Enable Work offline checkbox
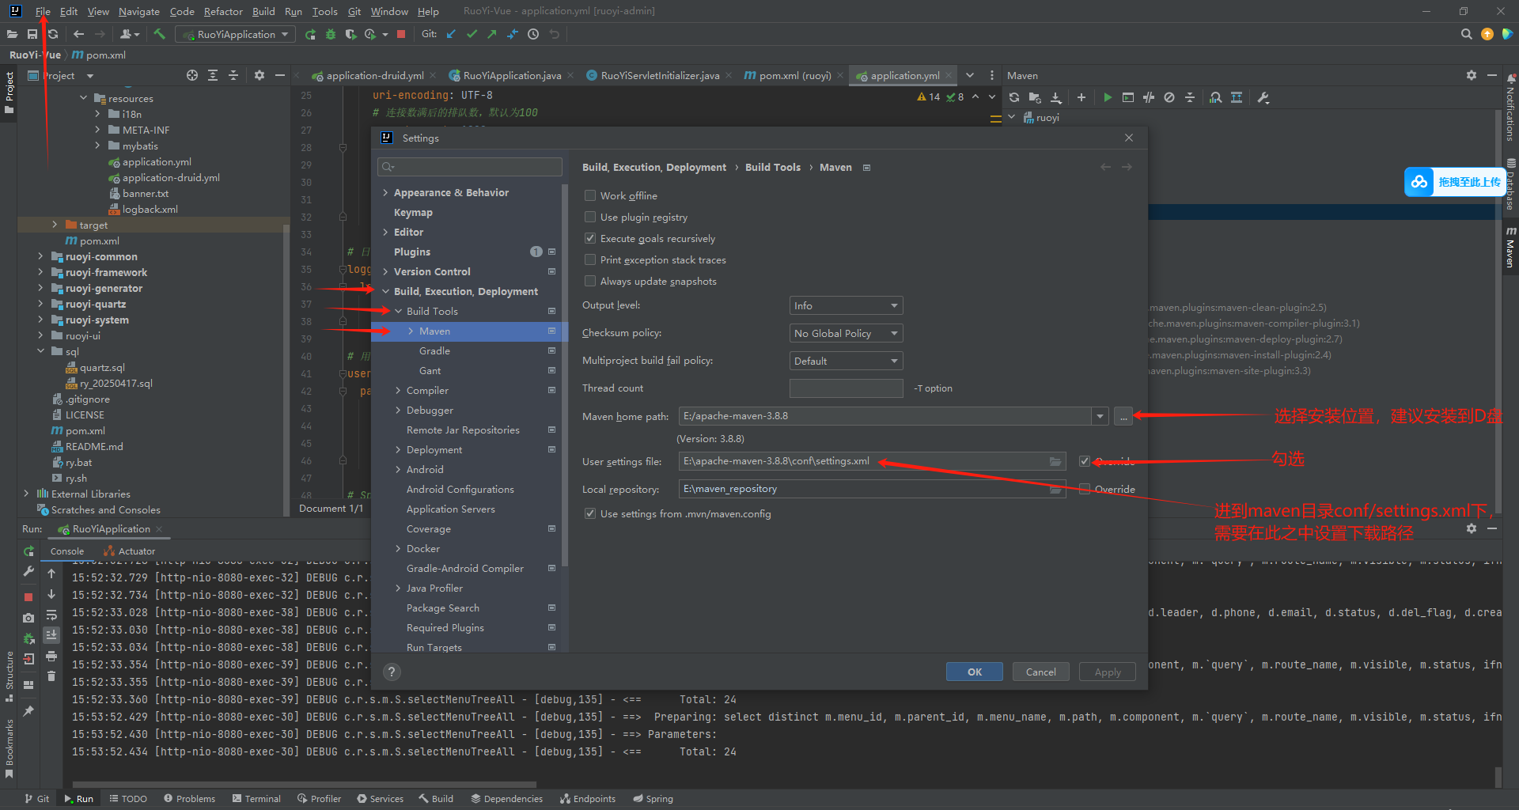 590,195
